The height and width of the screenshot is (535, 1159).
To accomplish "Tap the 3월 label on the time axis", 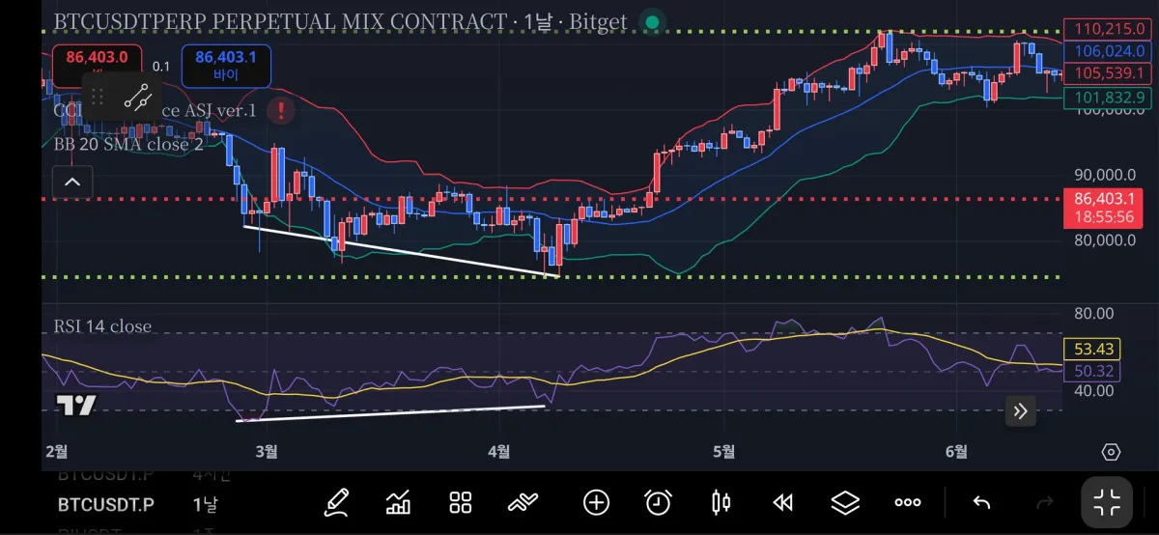I will tap(267, 451).
